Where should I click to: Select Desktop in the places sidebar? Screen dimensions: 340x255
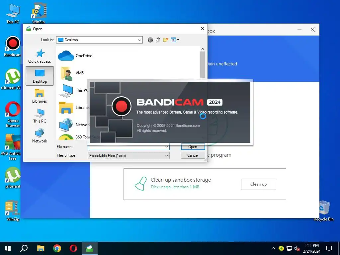40,76
